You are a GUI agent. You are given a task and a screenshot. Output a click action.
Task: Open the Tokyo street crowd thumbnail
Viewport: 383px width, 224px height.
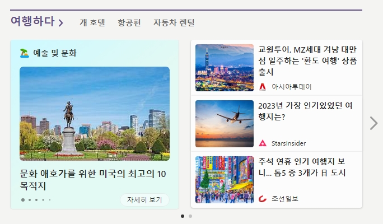pyautogui.click(x=225, y=180)
